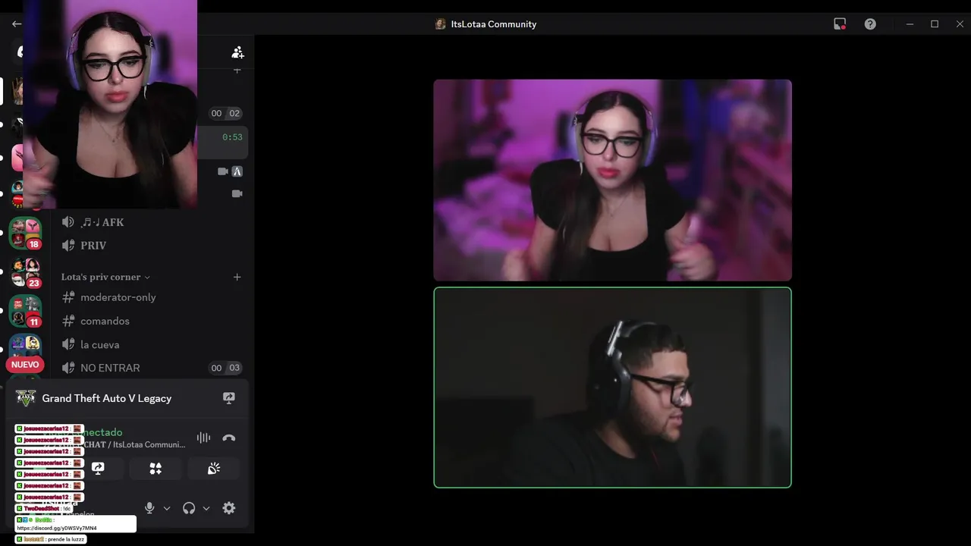Toggle noise suppression waveform icon
This screenshot has height=546, width=971.
point(203,438)
